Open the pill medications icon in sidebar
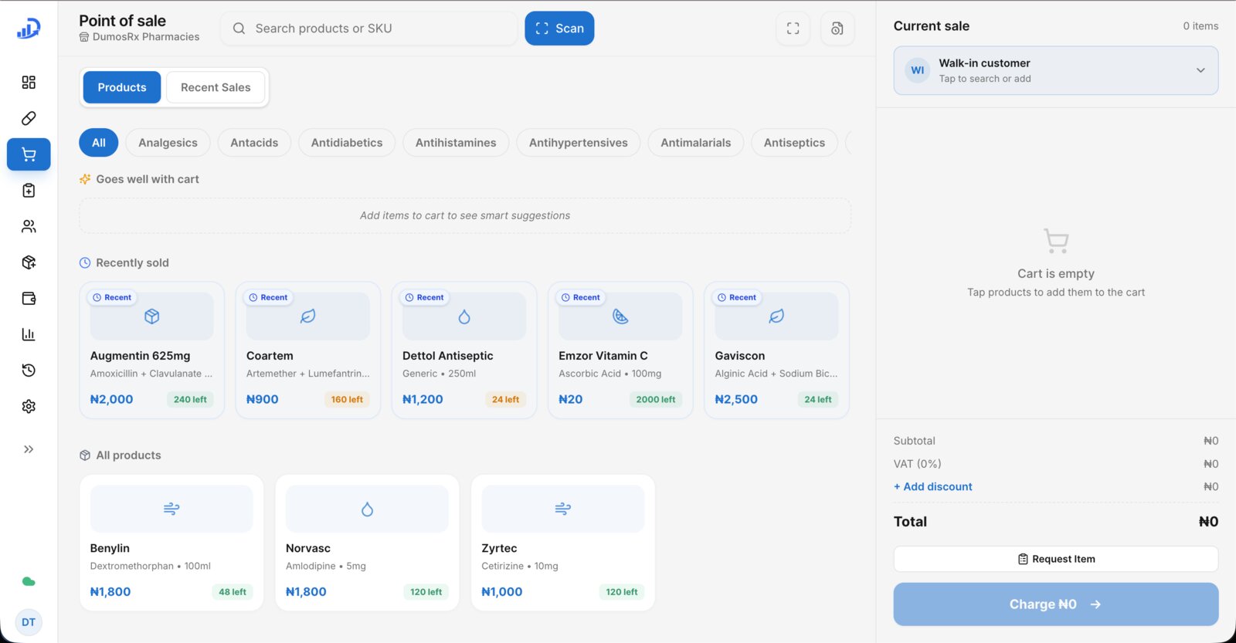 (x=29, y=118)
